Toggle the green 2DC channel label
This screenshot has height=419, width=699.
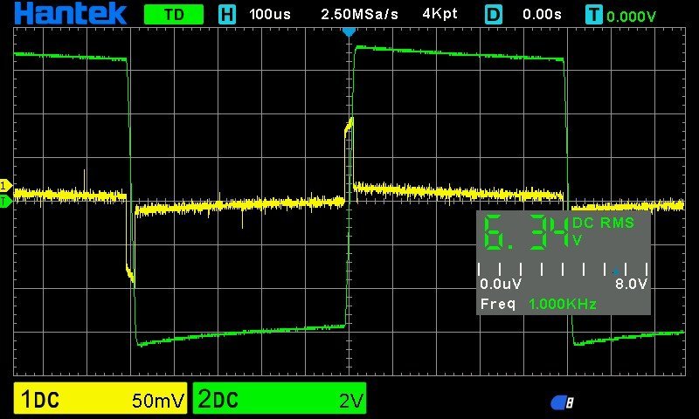[x=218, y=401]
